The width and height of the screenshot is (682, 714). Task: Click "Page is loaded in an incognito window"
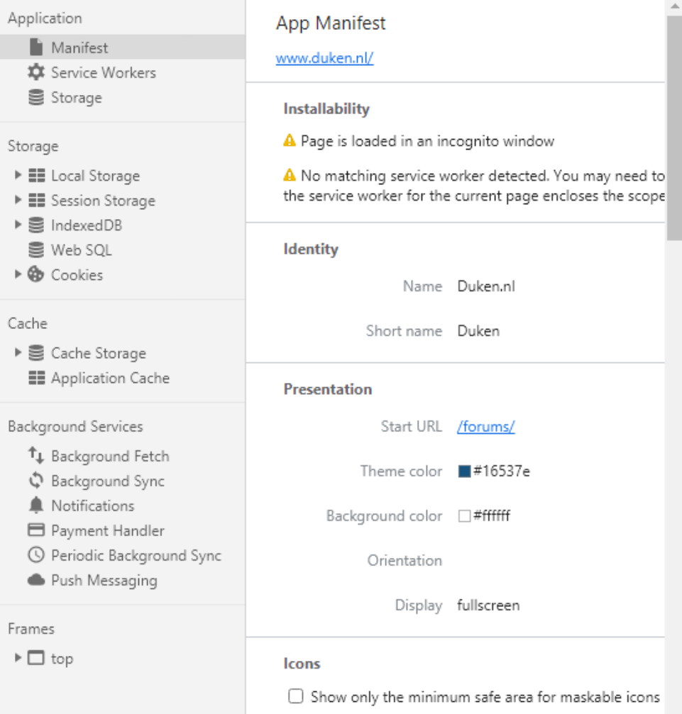coord(428,140)
